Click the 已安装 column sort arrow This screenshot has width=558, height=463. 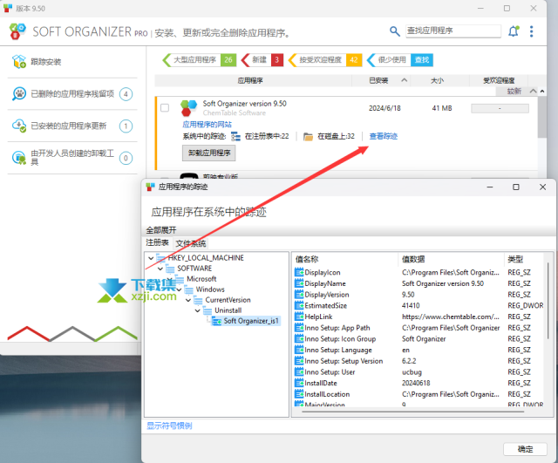point(405,80)
